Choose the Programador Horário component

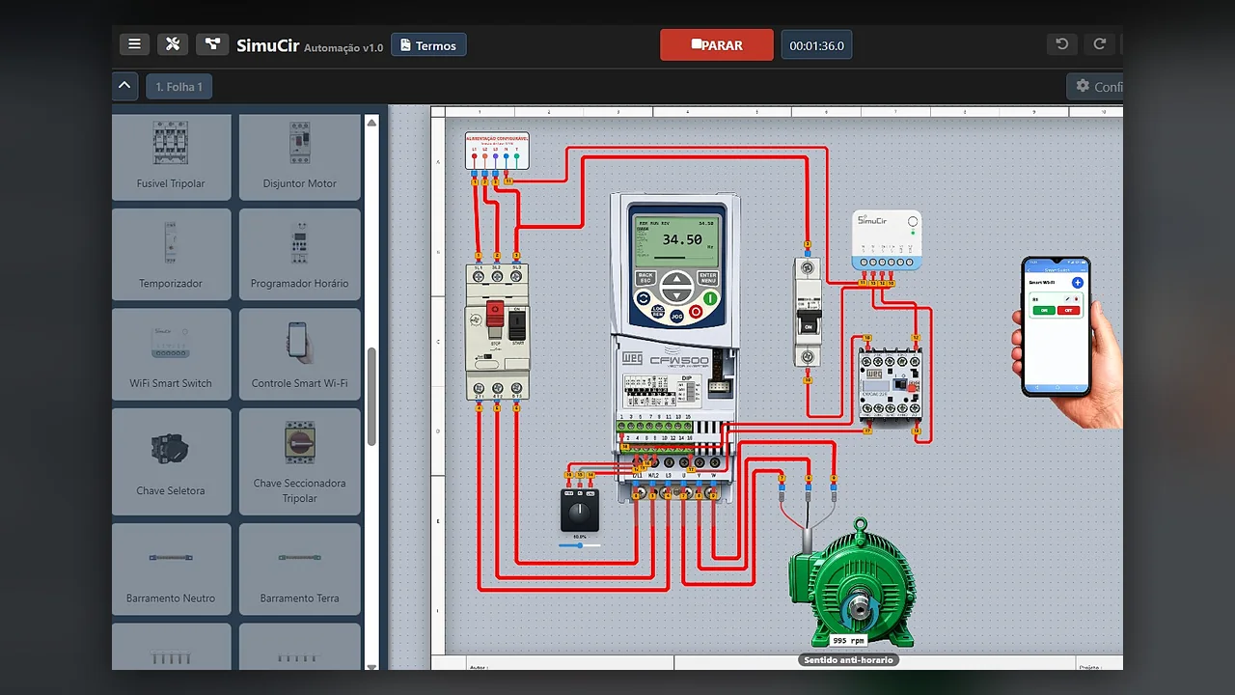click(300, 255)
